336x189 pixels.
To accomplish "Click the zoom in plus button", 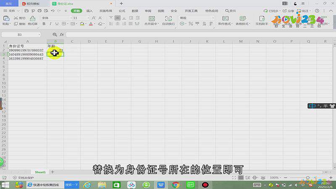I will tap(331, 178).
